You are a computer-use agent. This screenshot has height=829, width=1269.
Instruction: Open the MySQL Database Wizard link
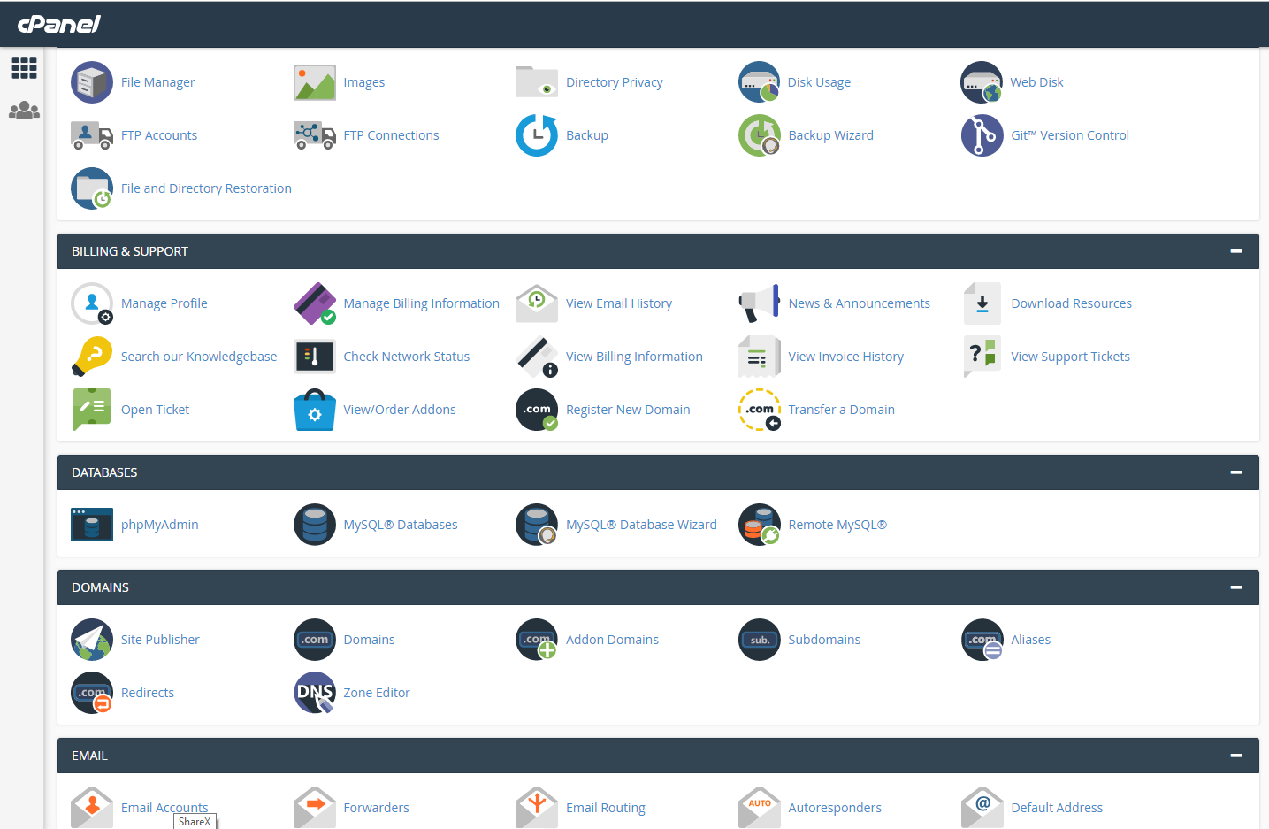tap(641, 525)
